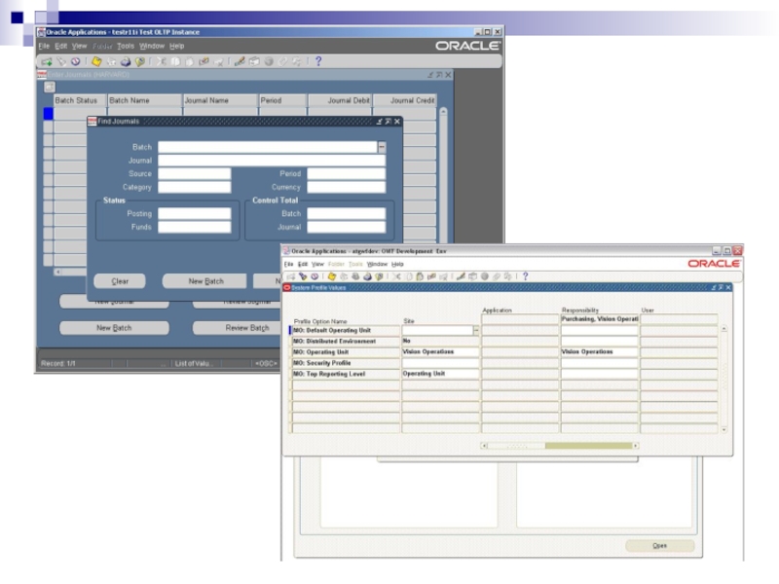Open View menu in OMF Development window

pyautogui.click(x=317, y=264)
